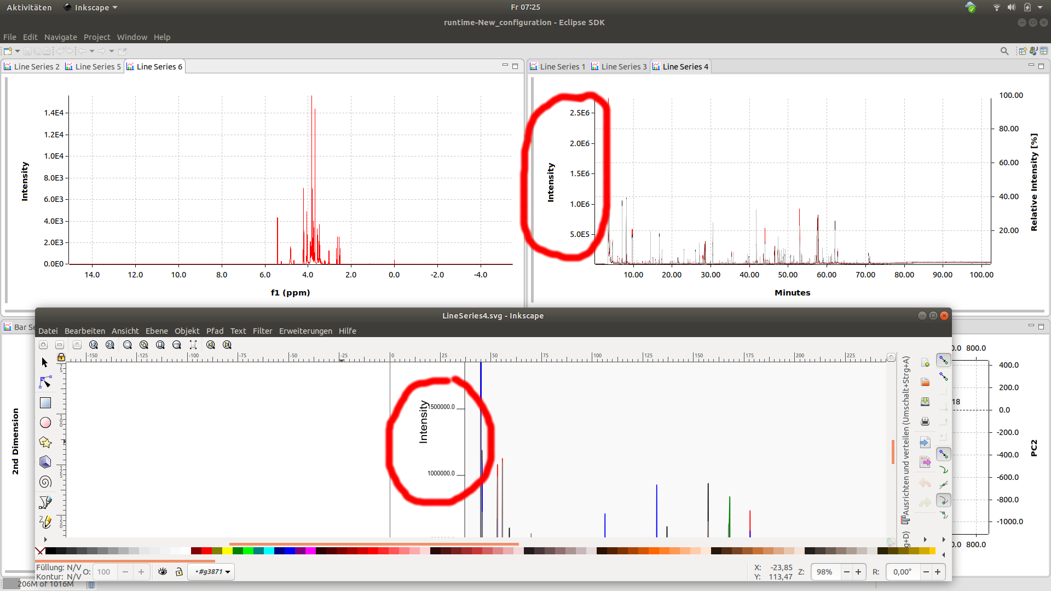Open the Erweiterungen menu

click(305, 331)
